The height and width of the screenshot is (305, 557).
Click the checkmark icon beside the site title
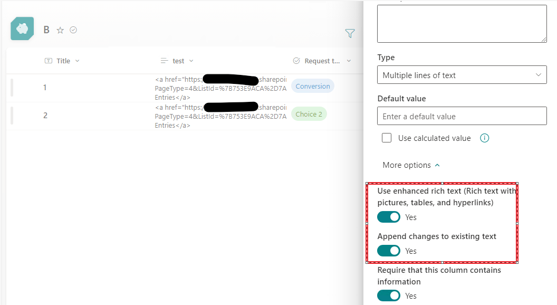[x=73, y=30]
